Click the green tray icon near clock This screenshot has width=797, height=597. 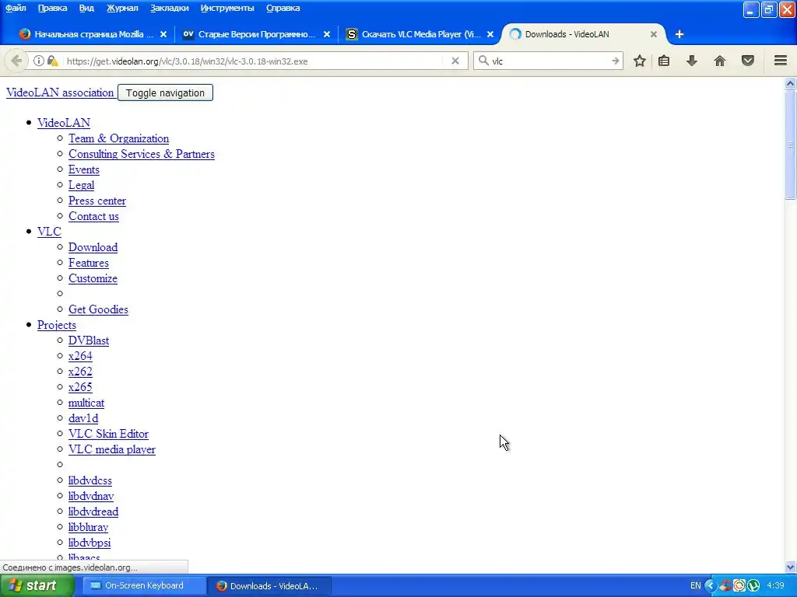point(753,586)
